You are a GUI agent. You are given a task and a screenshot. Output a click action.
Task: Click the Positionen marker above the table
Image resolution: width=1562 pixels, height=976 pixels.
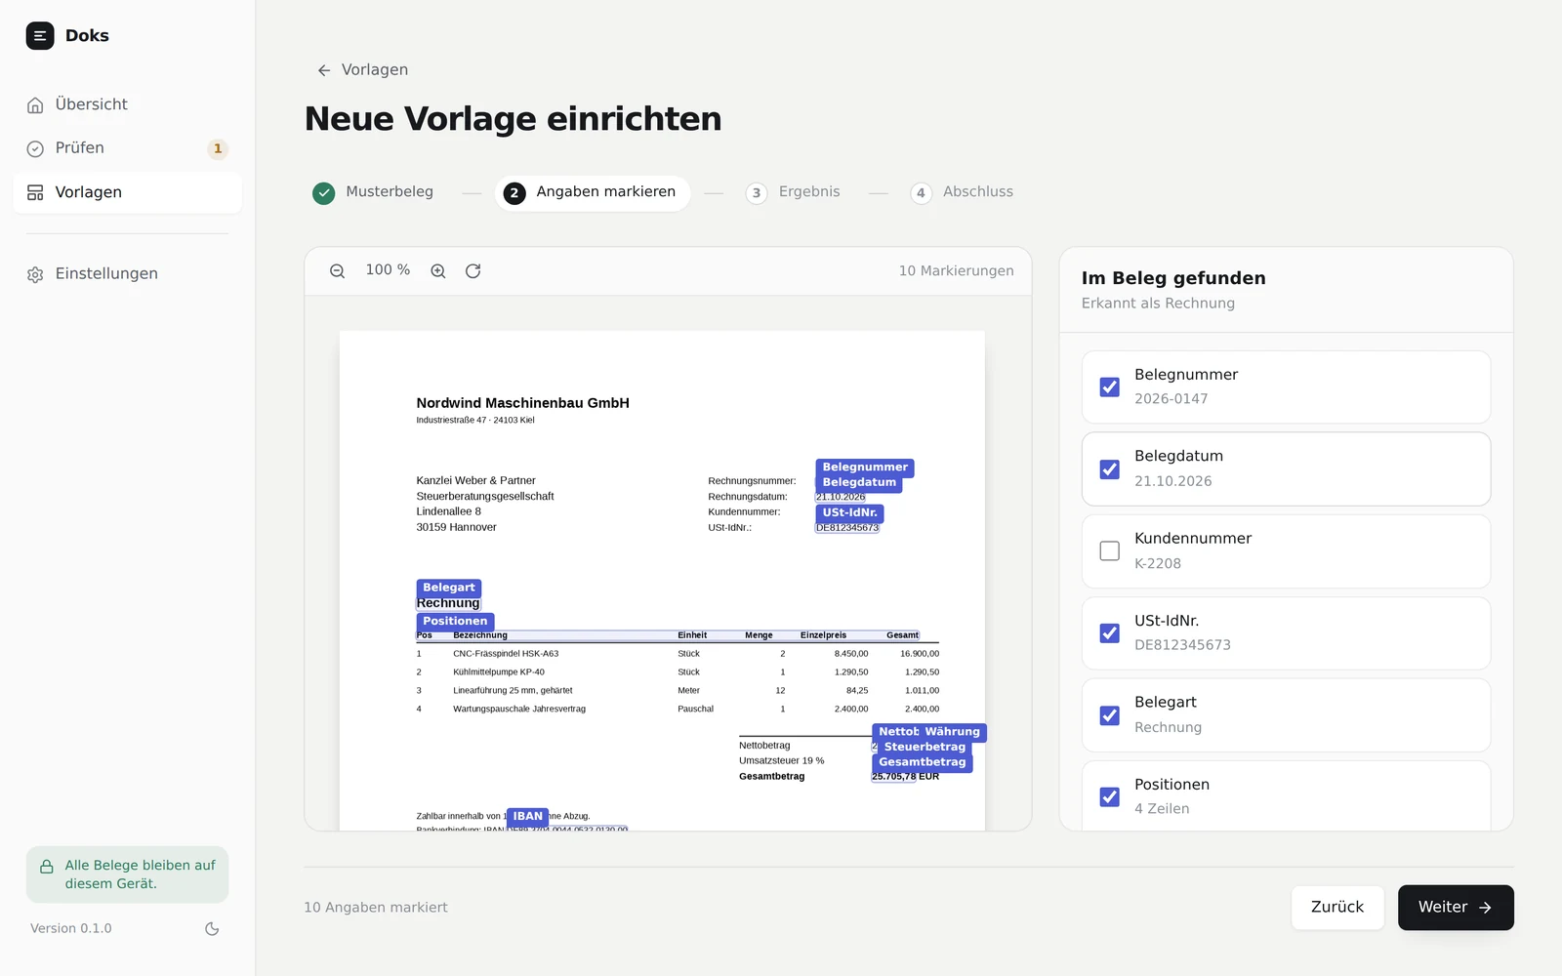[x=455, y=621]
